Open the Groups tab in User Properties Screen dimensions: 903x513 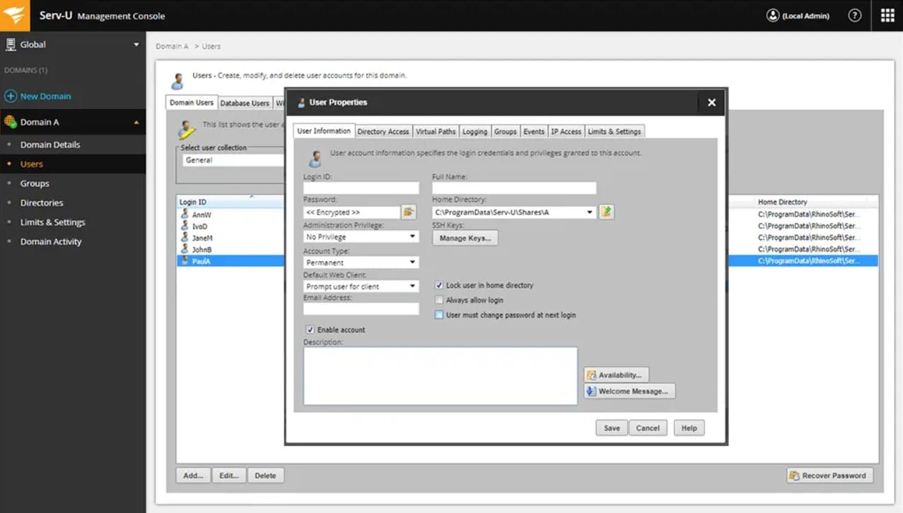[x=506, y=132]
